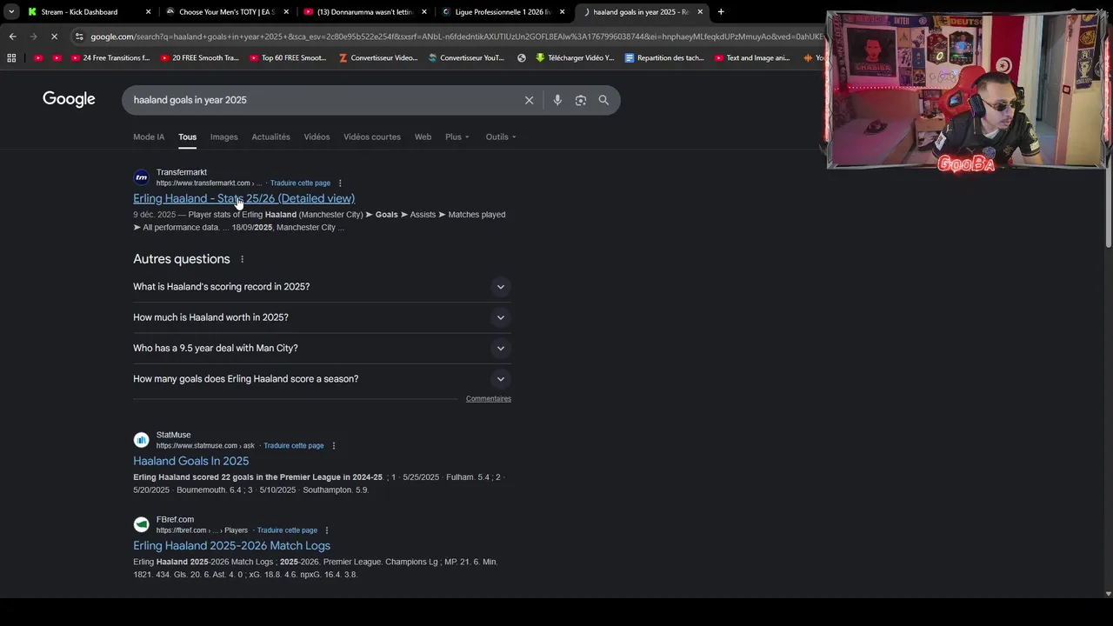The height and width of the screenshot is (626, 1113).
Task: Switch to Mode IA search tab
Action: [x=149, y=137]
